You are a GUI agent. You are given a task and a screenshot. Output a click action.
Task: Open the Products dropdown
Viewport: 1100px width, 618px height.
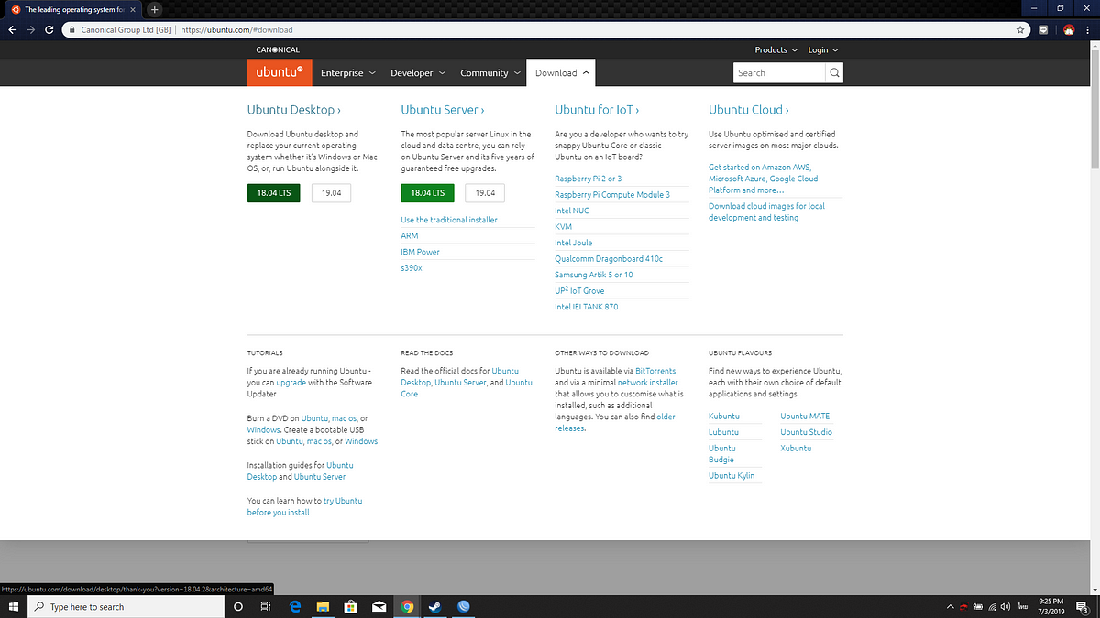[775, 49]
